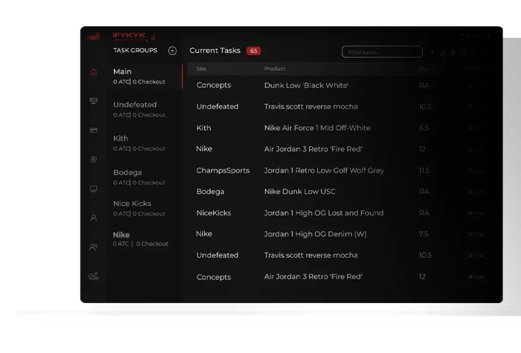Open the home icon in the sidebar
This screenshot has width=521, height=353.
94,72
